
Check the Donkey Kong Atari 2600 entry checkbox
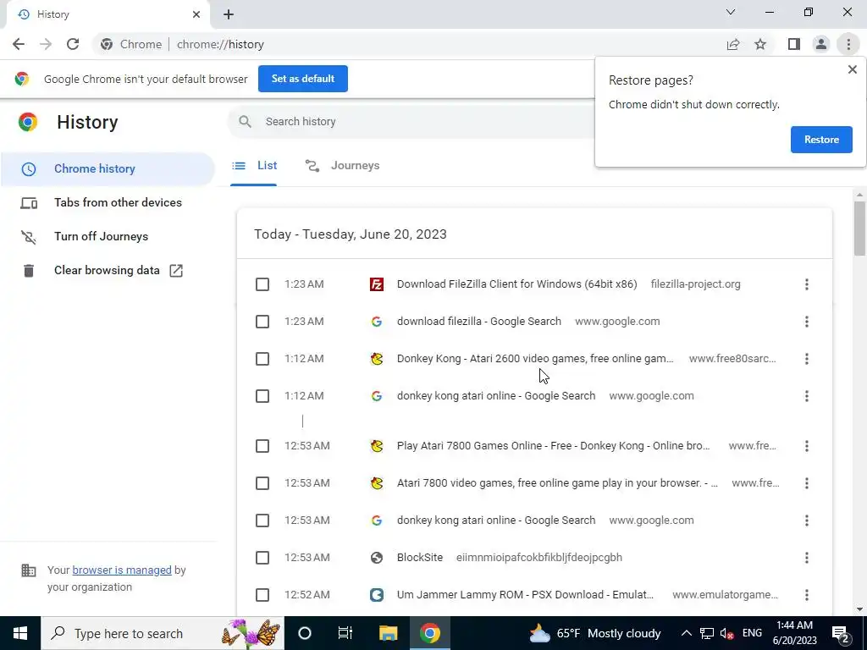click(x=262, y=359)
